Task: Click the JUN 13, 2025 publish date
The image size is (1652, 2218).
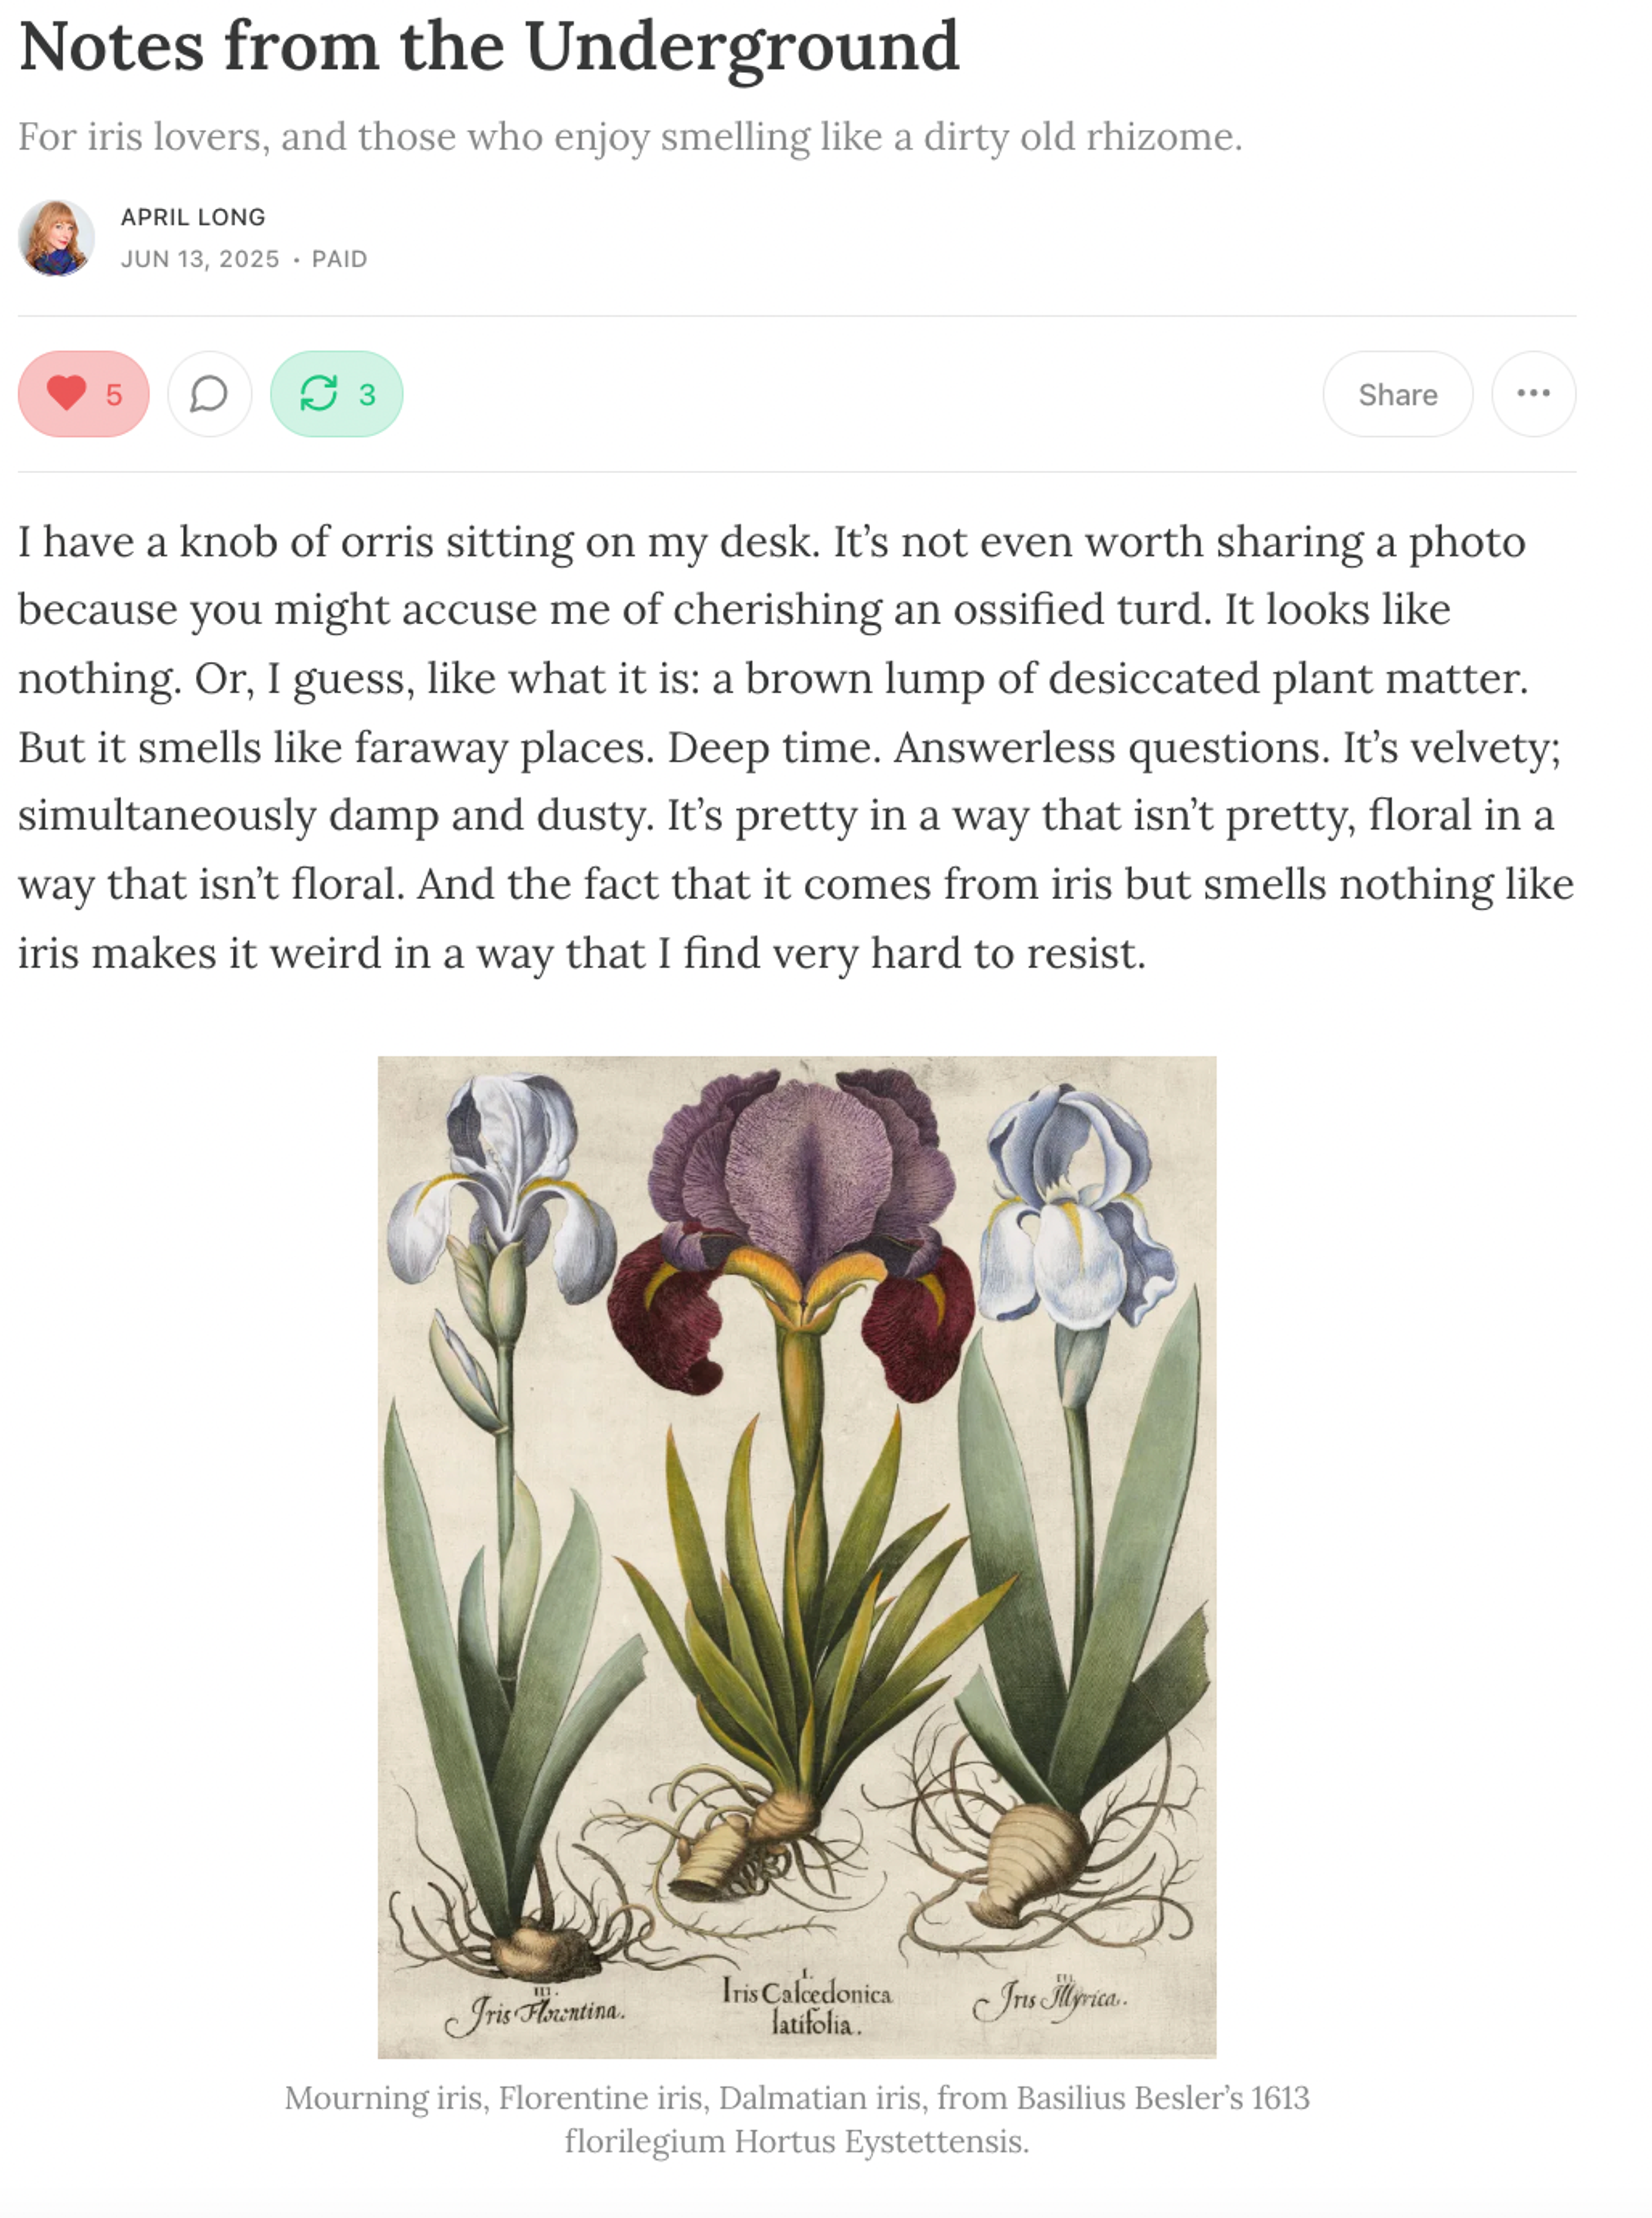Action: coord(200,259)
